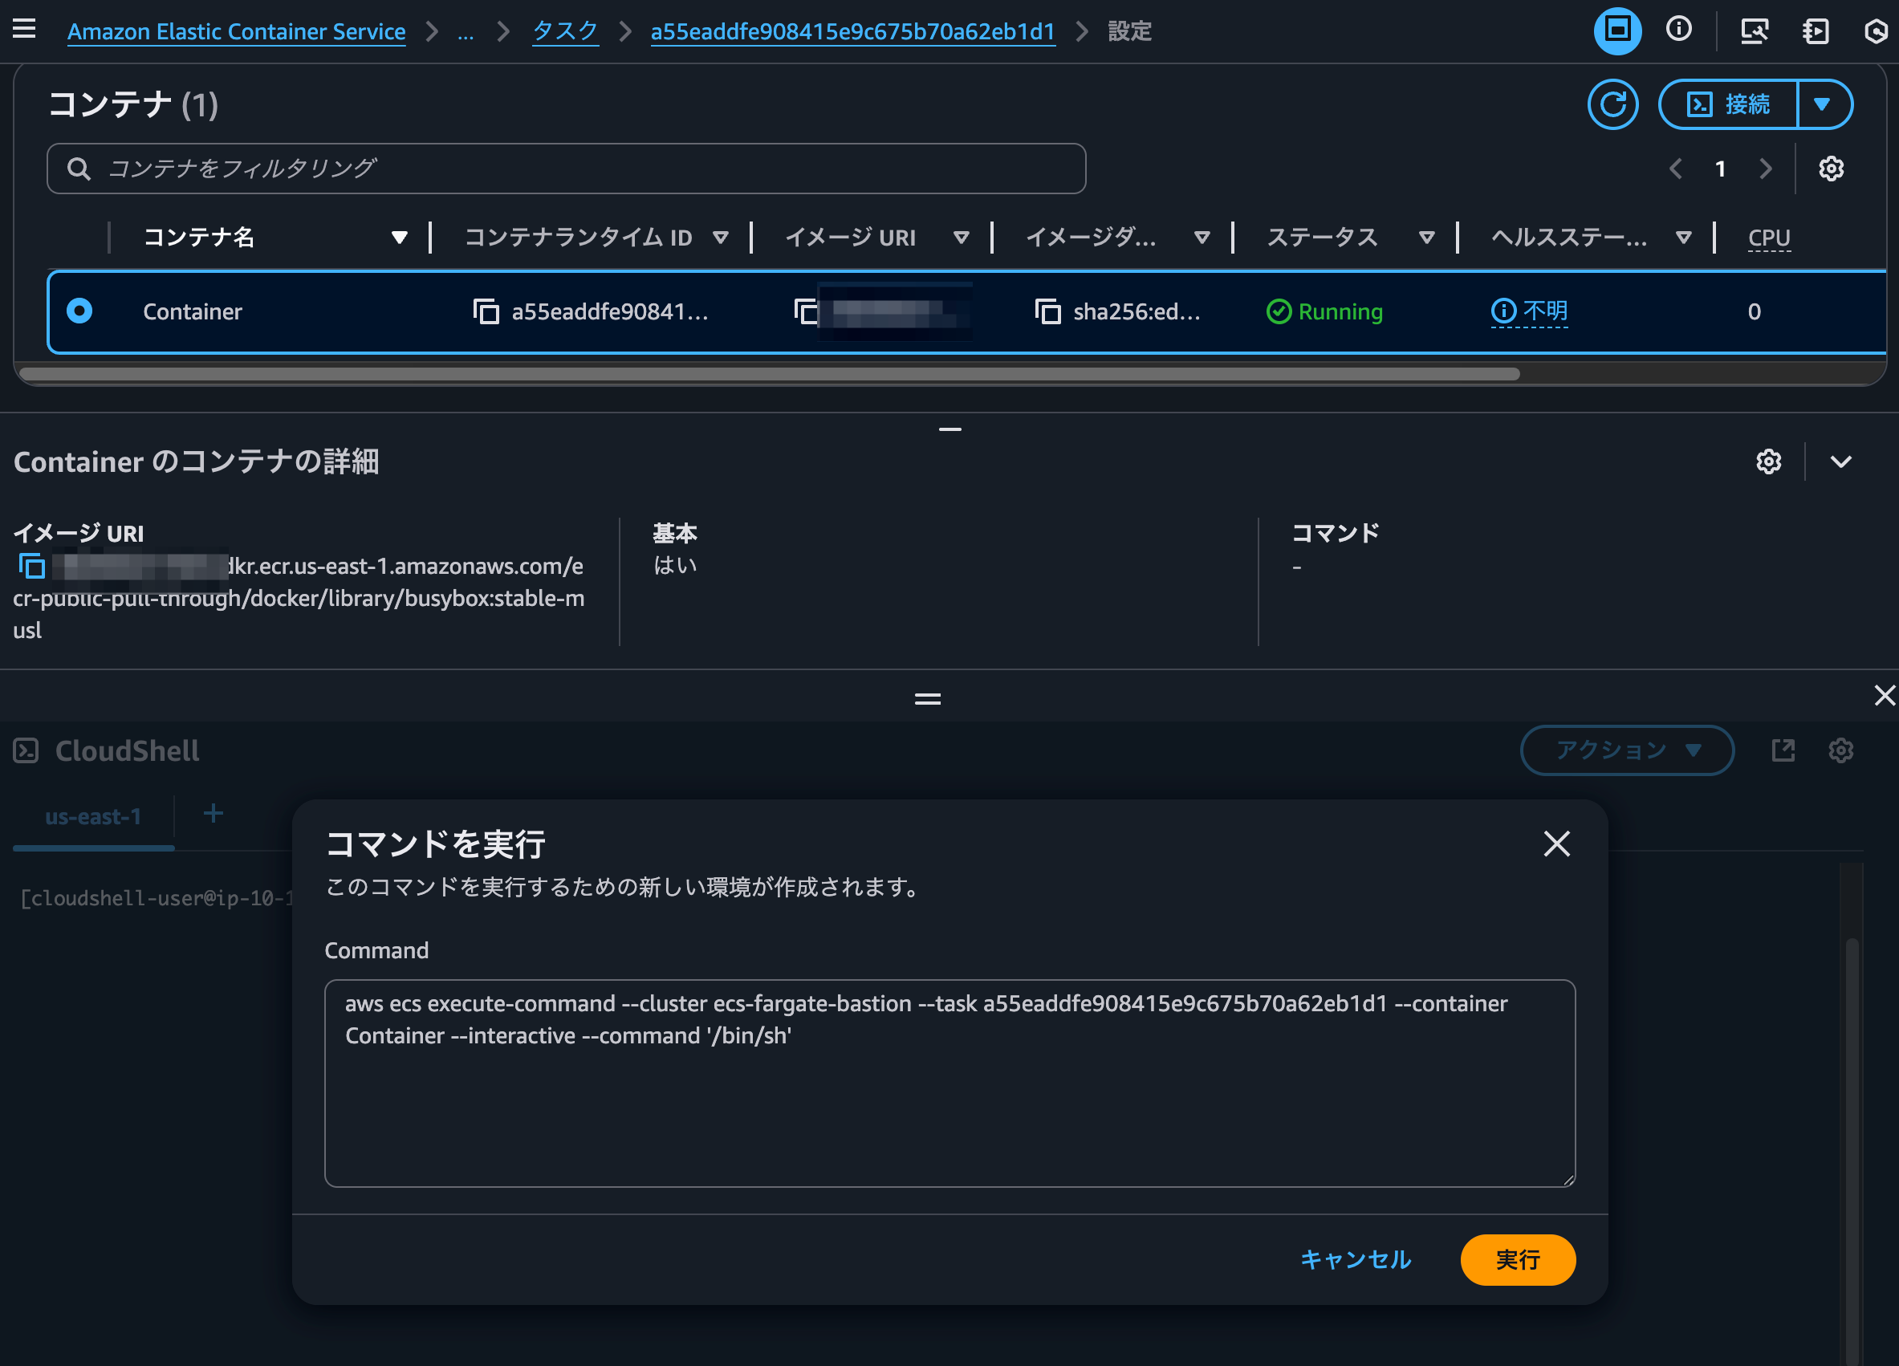
Task: Focus the container filter search field
Action: [566, 169]
